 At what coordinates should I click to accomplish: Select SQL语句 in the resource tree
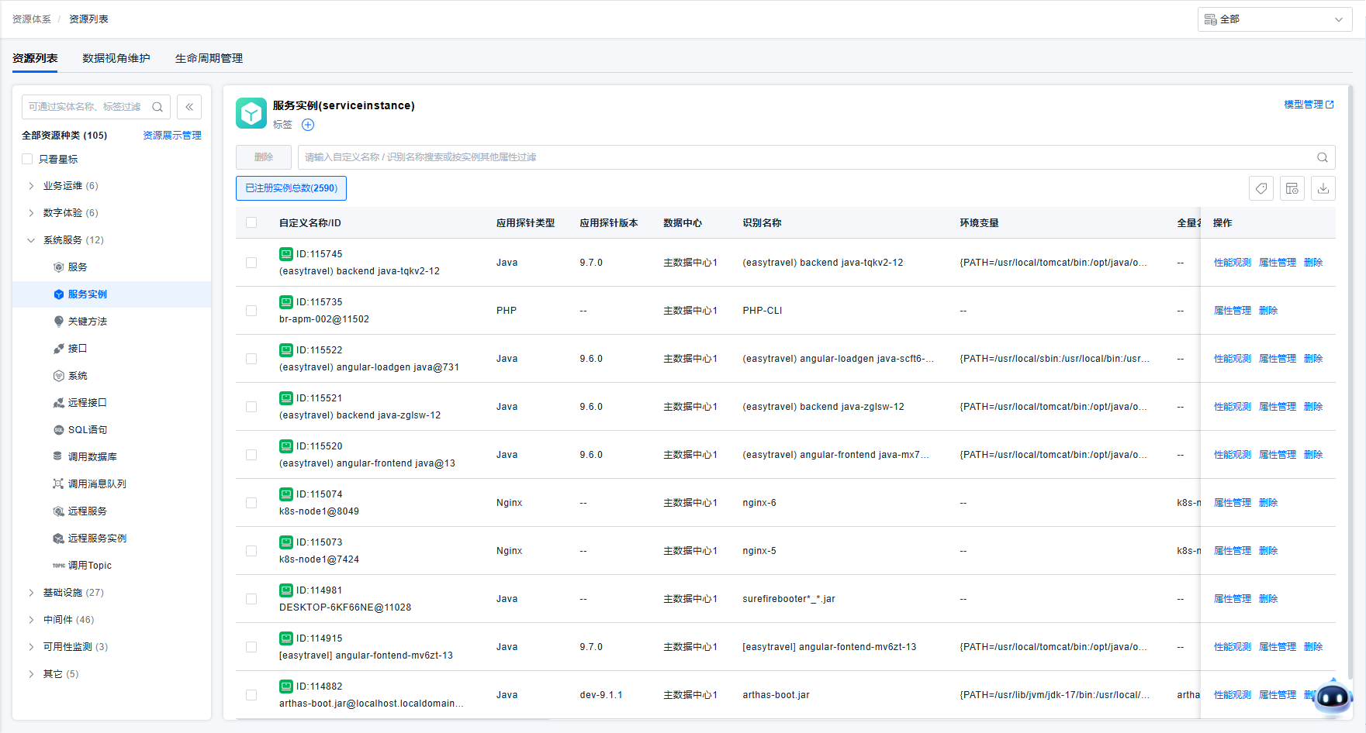tap(87, 430)
